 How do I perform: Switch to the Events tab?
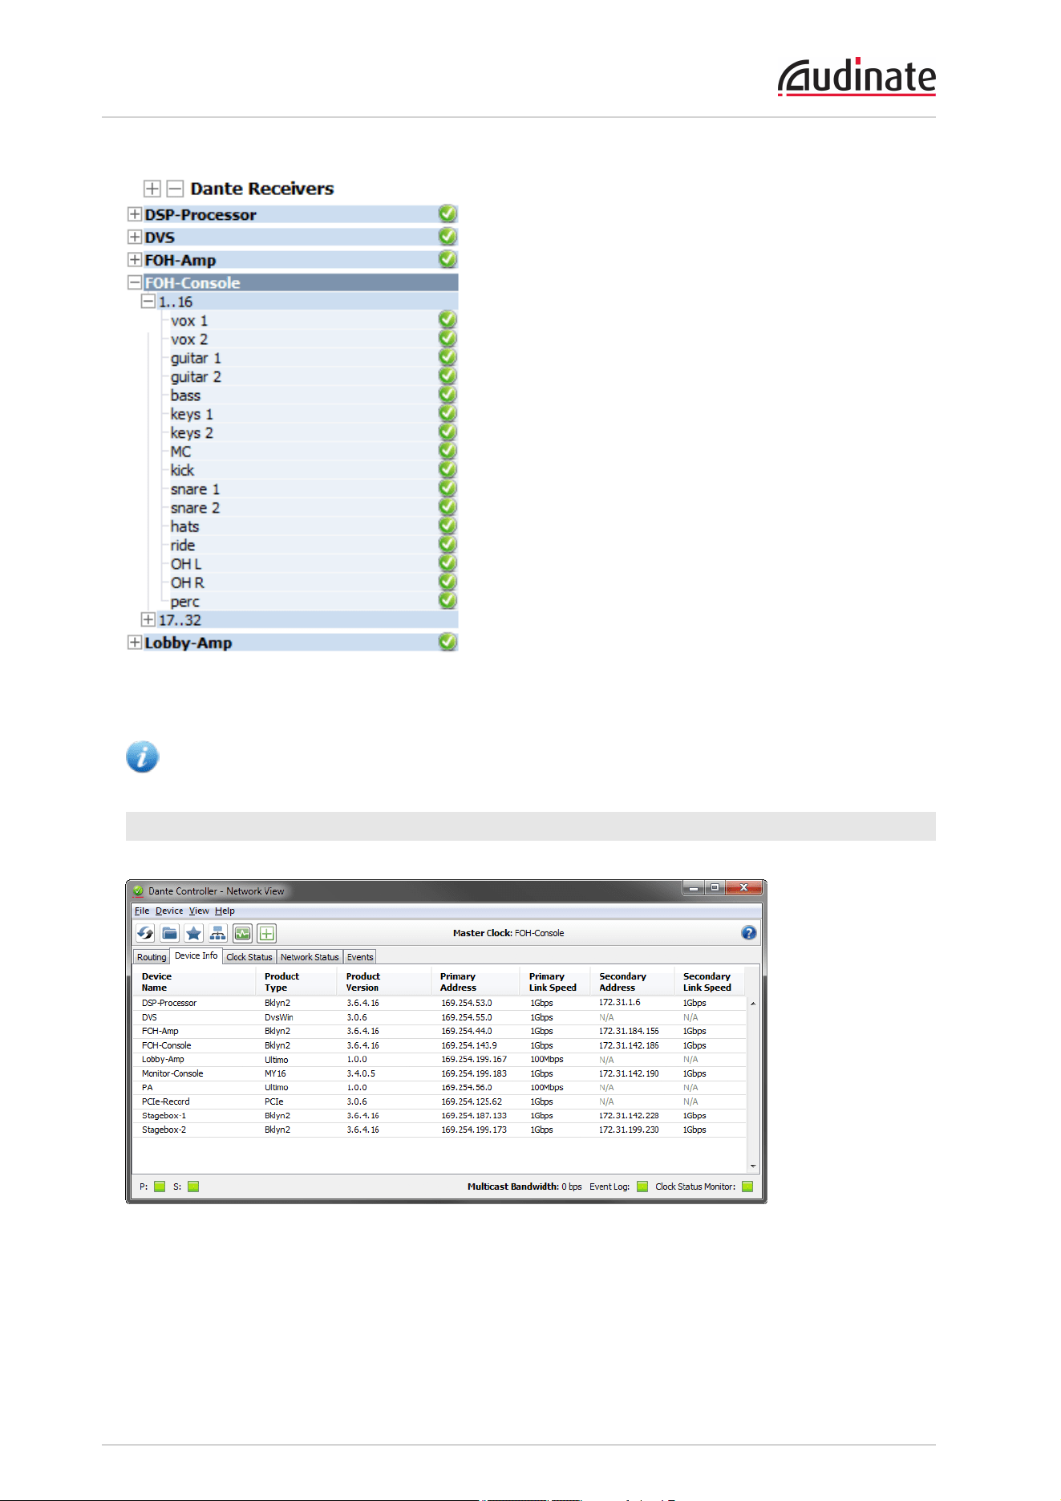pos(360,957)
